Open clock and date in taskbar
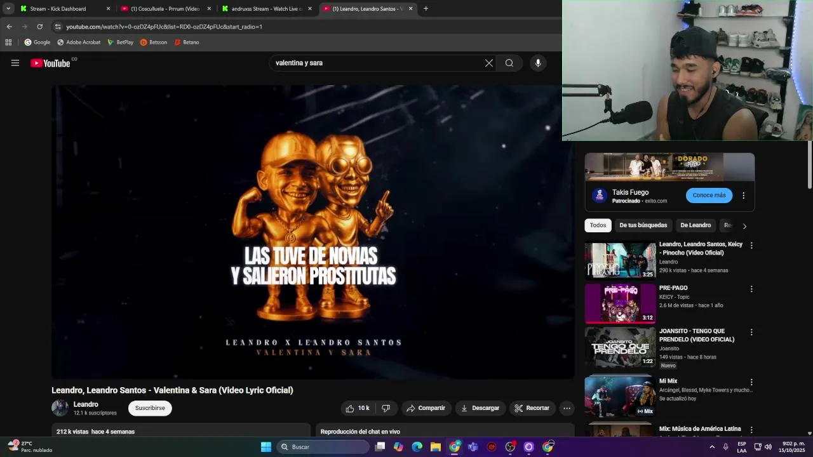The height and width of the screenshot is (457, 813). [793, 447]
